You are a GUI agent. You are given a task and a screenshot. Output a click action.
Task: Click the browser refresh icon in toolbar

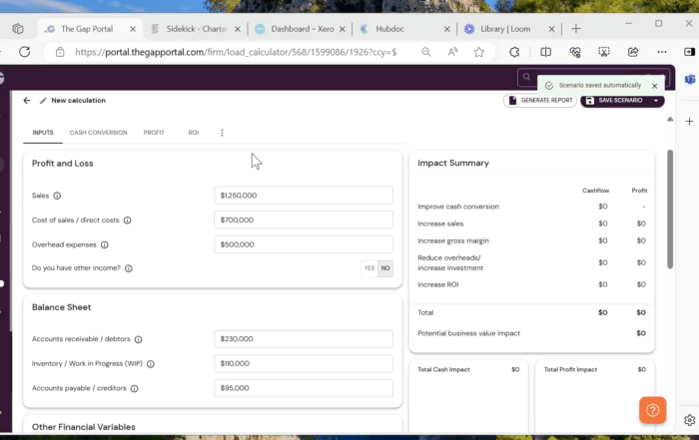(x=513, y=52)
